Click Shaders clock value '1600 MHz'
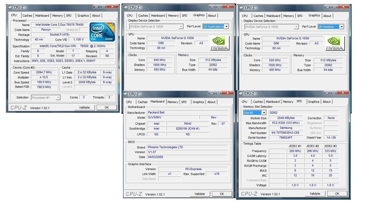This screenshot has height=210, width=374. coord(160,65)
